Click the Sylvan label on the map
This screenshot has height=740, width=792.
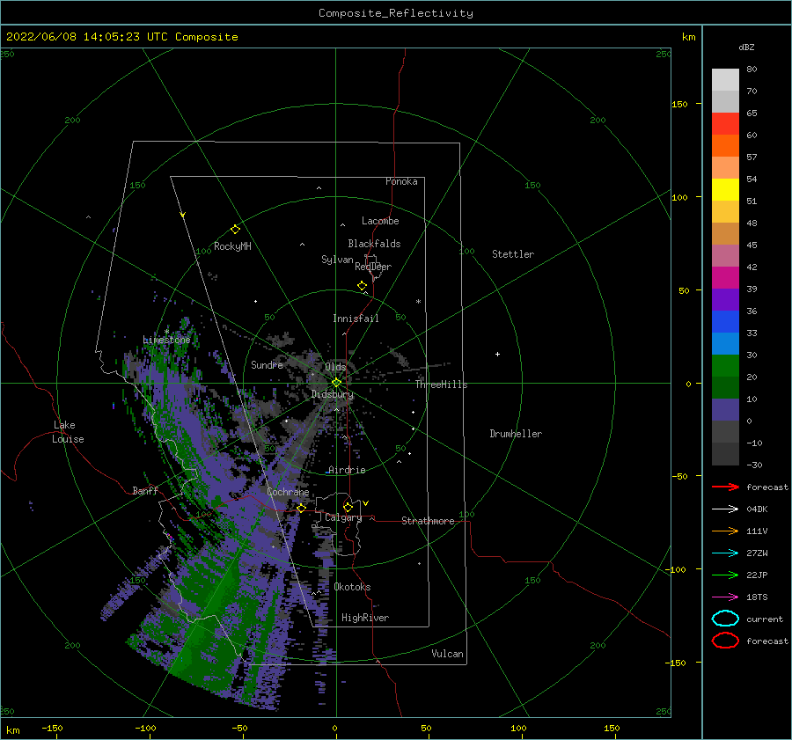click(x=337, y=260)
